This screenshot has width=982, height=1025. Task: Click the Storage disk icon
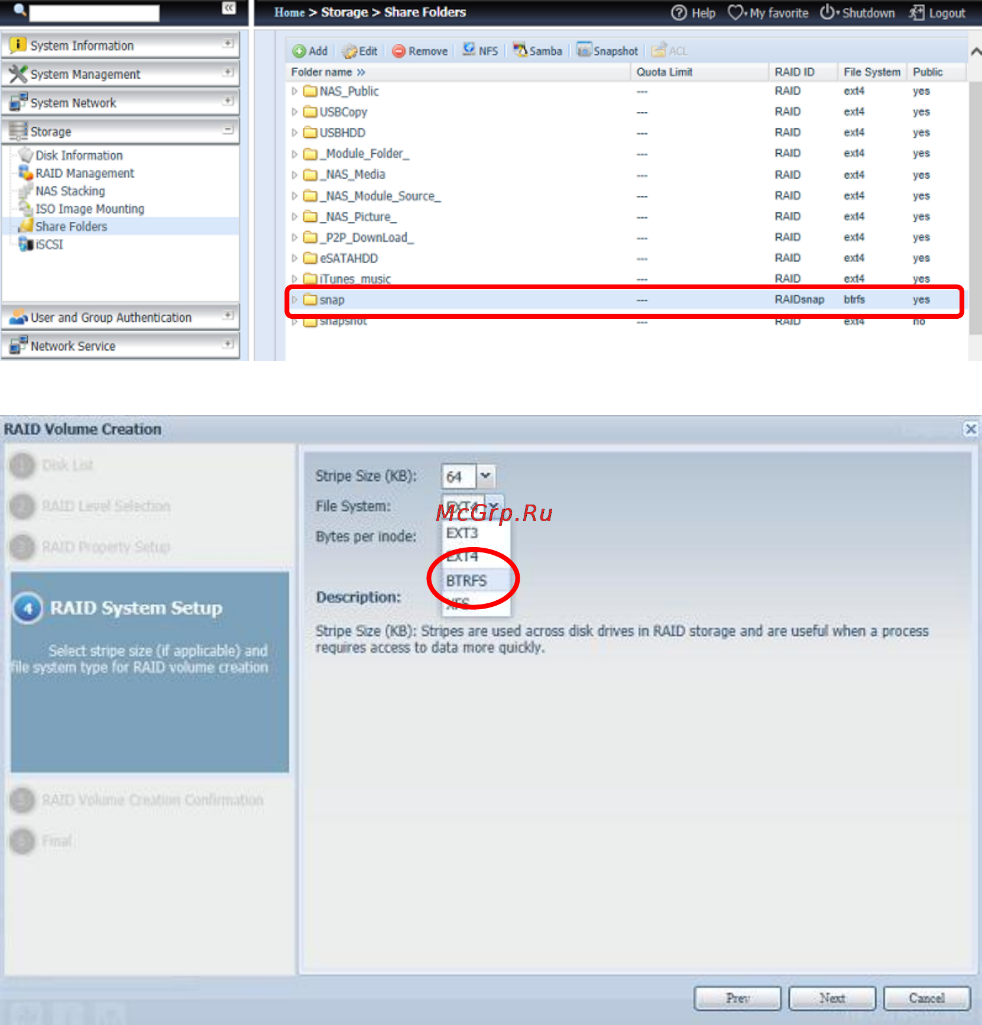(x=18, y=131)
